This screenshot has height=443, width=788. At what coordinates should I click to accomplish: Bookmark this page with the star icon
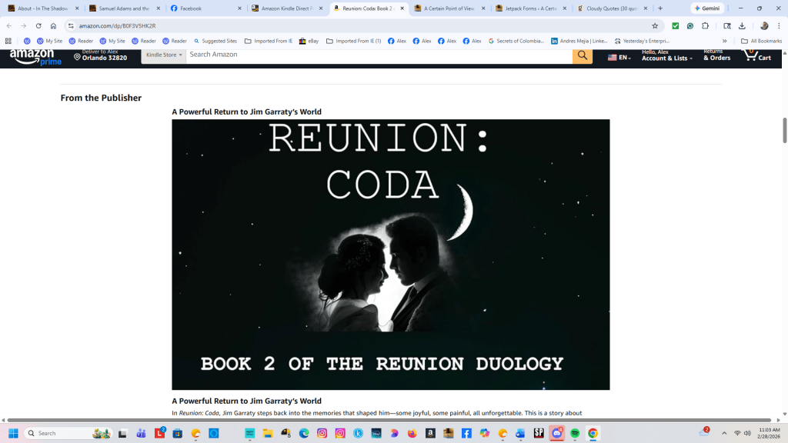[655, 25]
